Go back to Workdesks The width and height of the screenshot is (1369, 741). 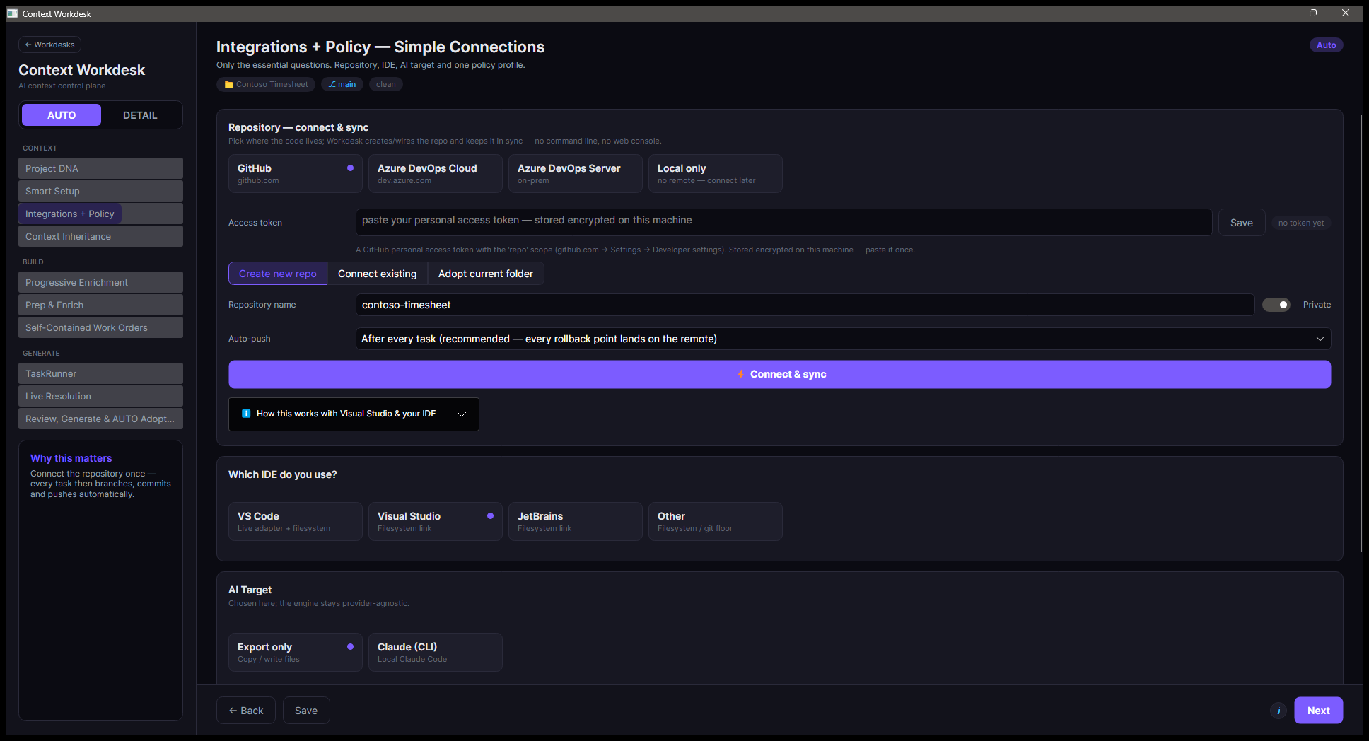pos(49,45)
